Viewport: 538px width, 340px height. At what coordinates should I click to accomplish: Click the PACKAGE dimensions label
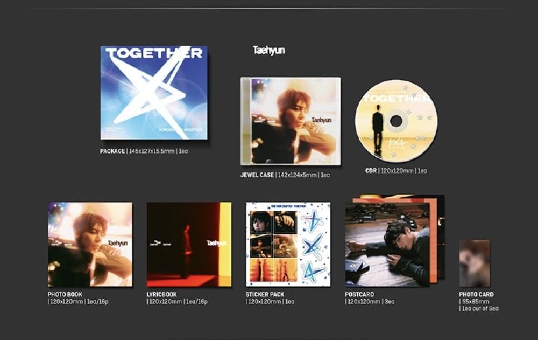point(144,151)
